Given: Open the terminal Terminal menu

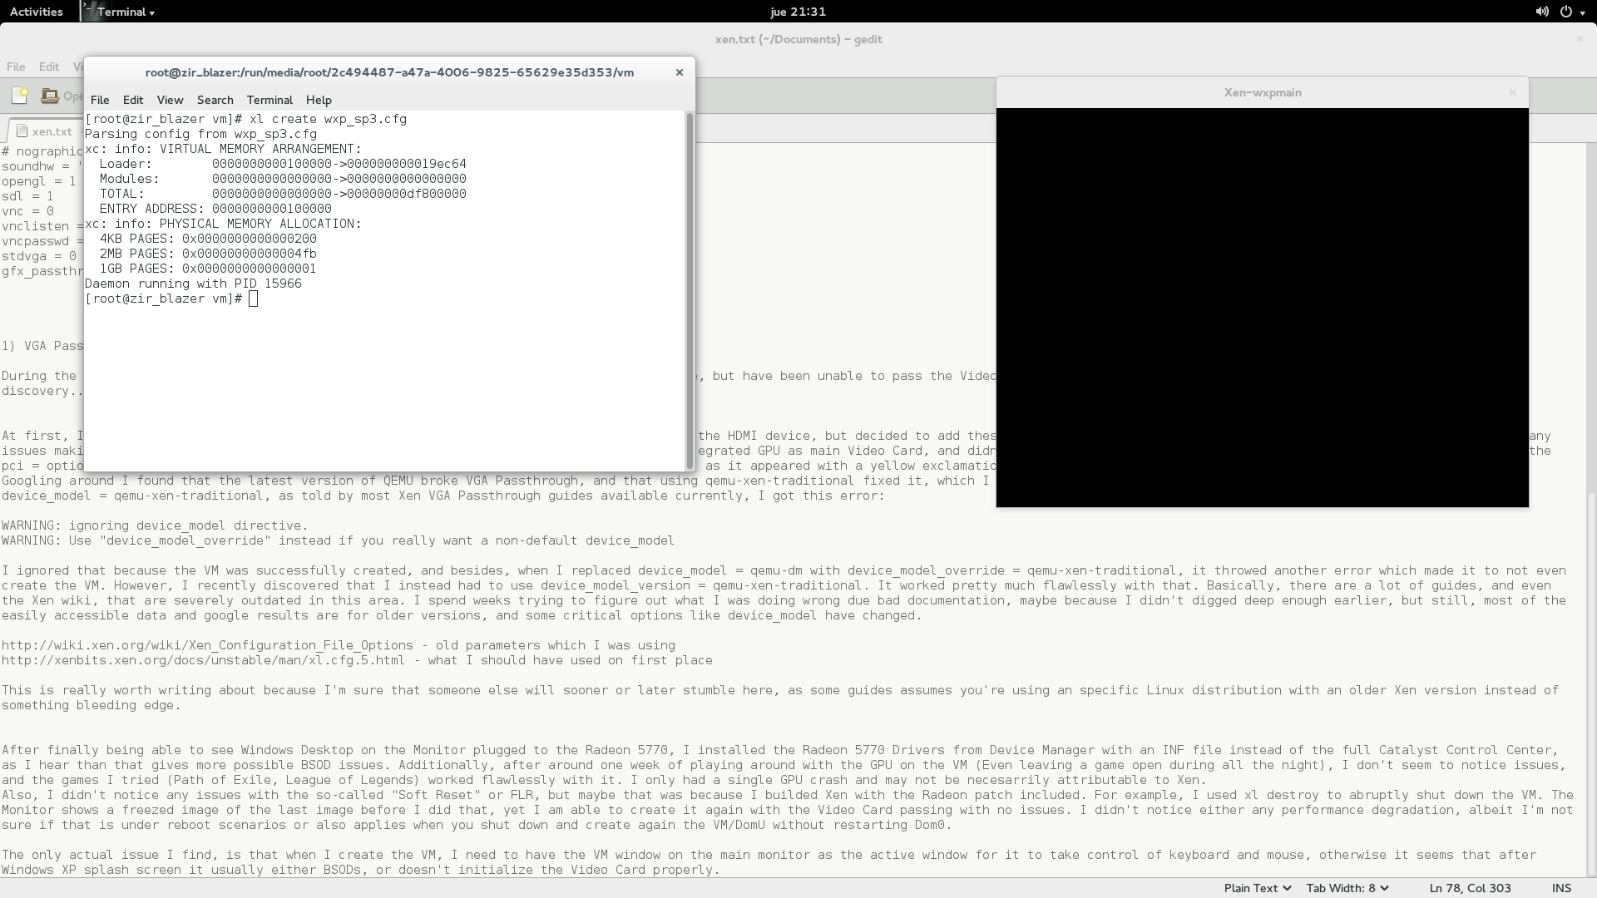Looking at the screenshot, I should pos(269,100).
